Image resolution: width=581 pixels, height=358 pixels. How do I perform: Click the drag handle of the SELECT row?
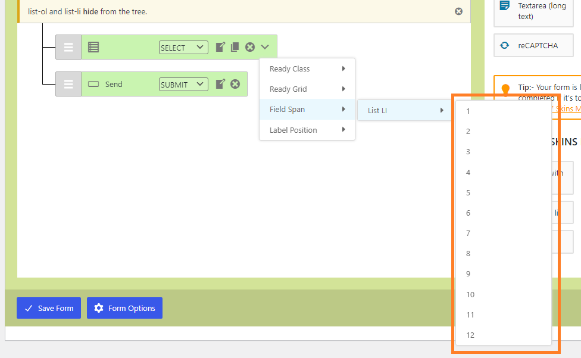click(x=68, y=47)
